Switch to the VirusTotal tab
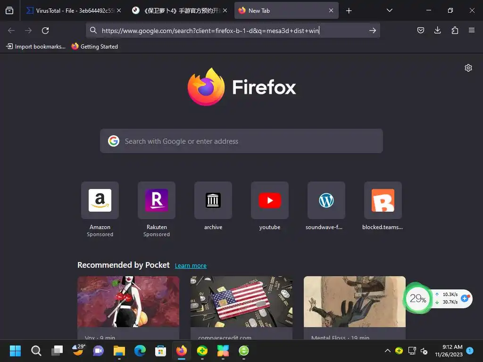The width and height of the screenshot is (483, 362). 73,10
